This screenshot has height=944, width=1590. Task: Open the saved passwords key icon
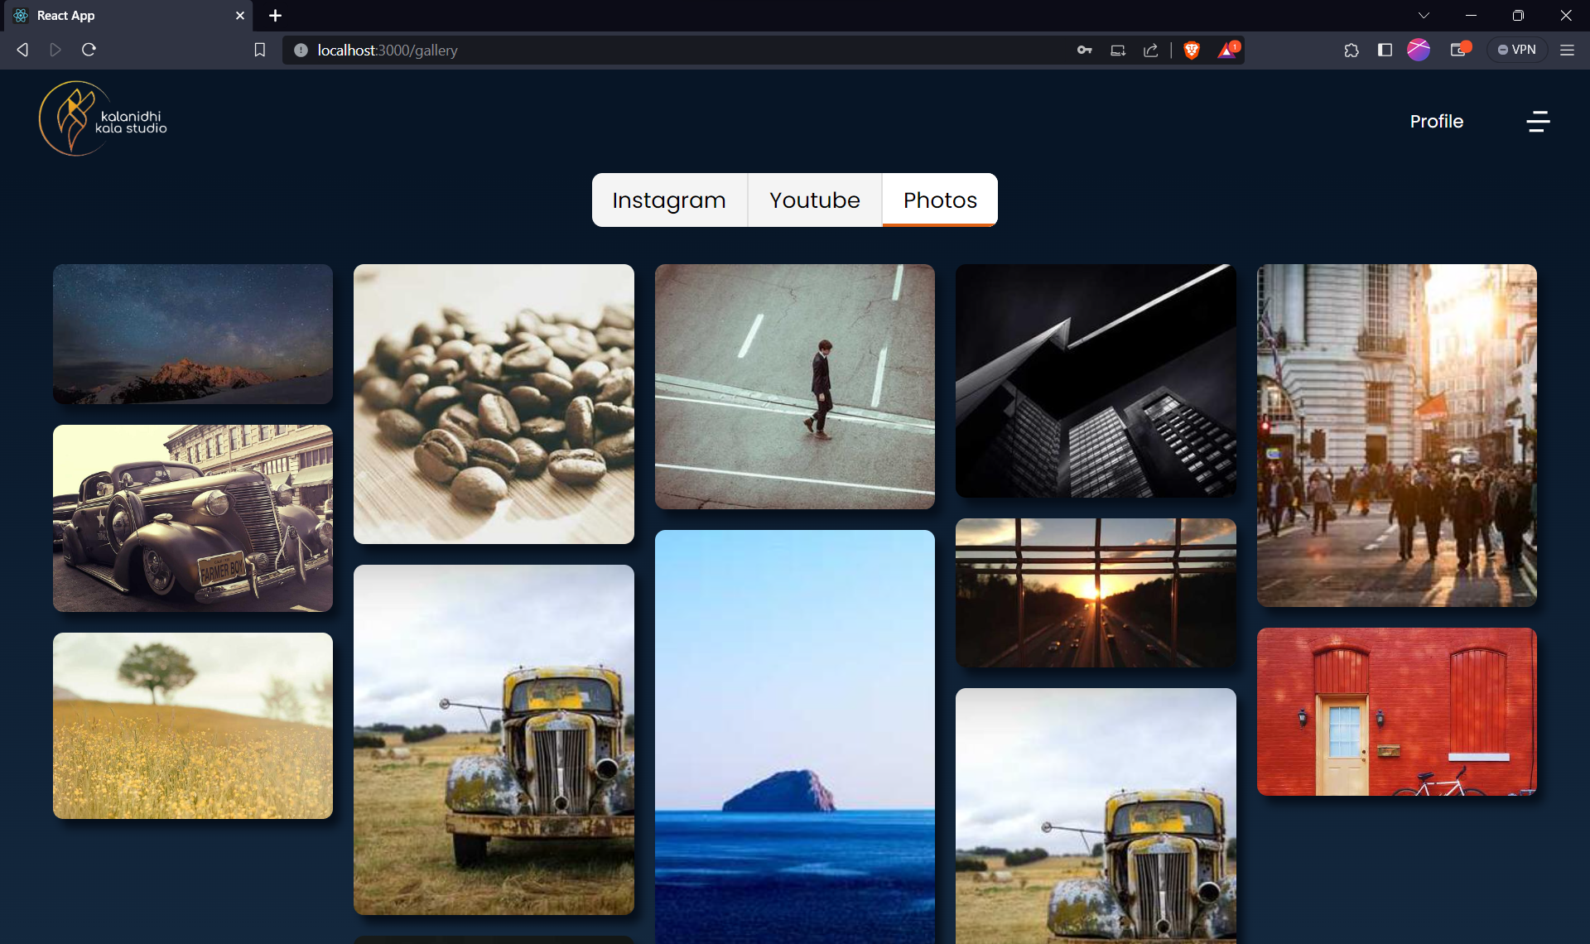tap(1084, 51)
